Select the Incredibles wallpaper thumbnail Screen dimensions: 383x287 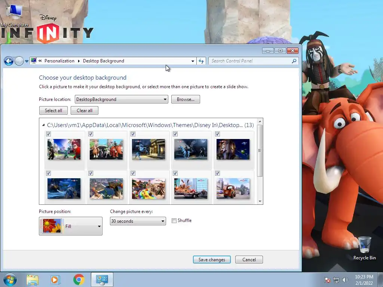click(x=64, y=149)
